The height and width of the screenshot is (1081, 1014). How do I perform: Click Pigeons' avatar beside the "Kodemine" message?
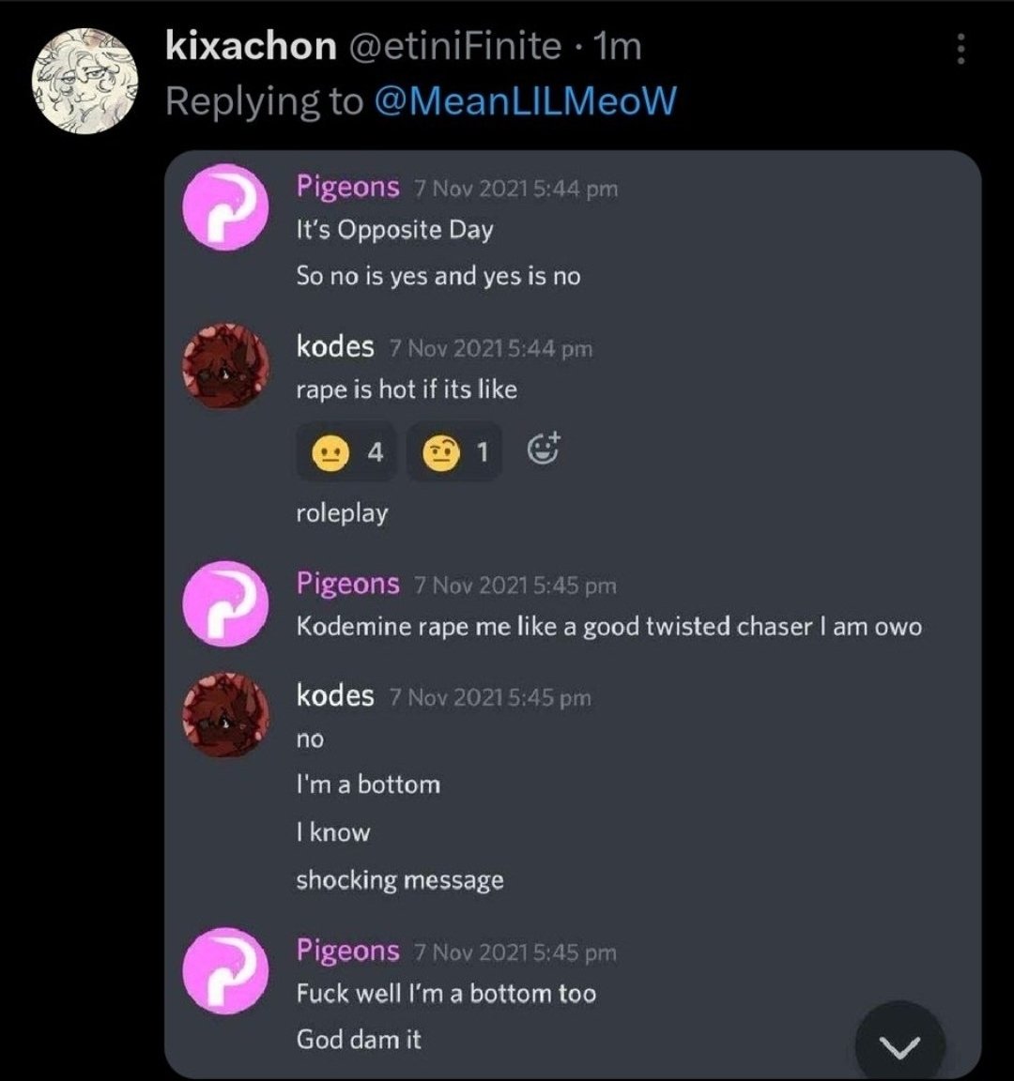point(225,603)
